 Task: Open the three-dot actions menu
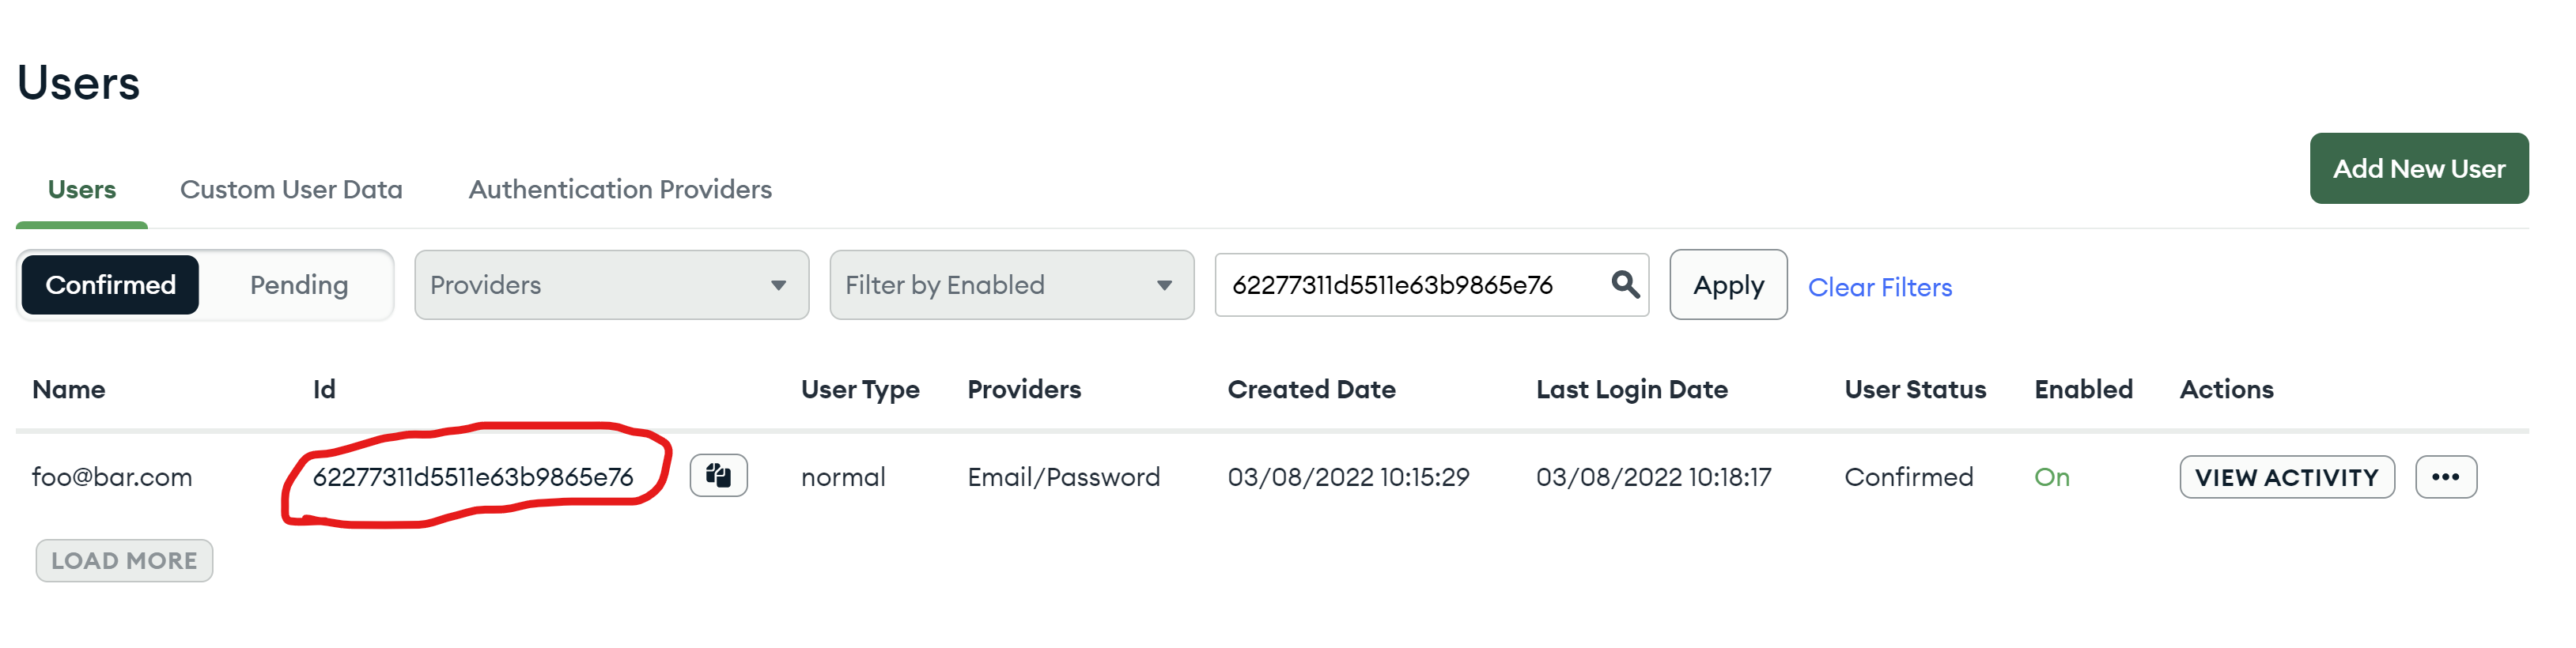coord(2445,477)
